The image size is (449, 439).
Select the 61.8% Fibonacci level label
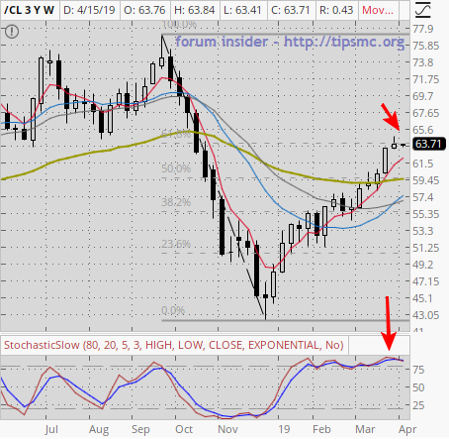click(x=176, y=134)
